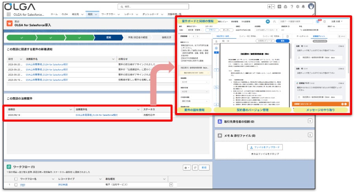Open the 依頼日 column header chevron
This screenshot has height=193, width=356.
pyautogui.click(x=70, y=109)
